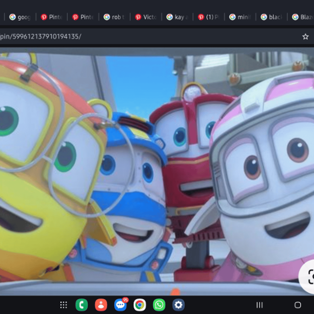Screen dimensions: 314x314
Task: Open Messages app with 95 badge
Action: point(120,305)
